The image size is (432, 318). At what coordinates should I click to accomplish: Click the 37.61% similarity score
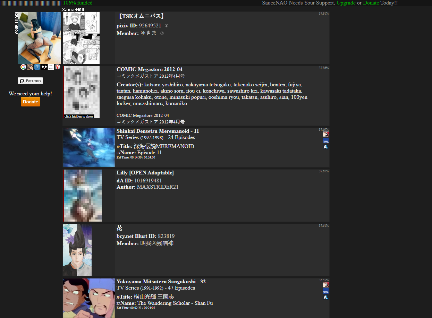click(324, 226)
